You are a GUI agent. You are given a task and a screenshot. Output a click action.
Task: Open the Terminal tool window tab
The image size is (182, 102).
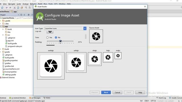tap(3, 98)
